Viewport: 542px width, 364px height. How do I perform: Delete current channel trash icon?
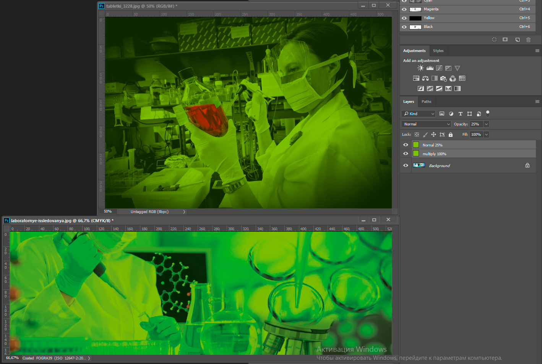coord(528,39)
